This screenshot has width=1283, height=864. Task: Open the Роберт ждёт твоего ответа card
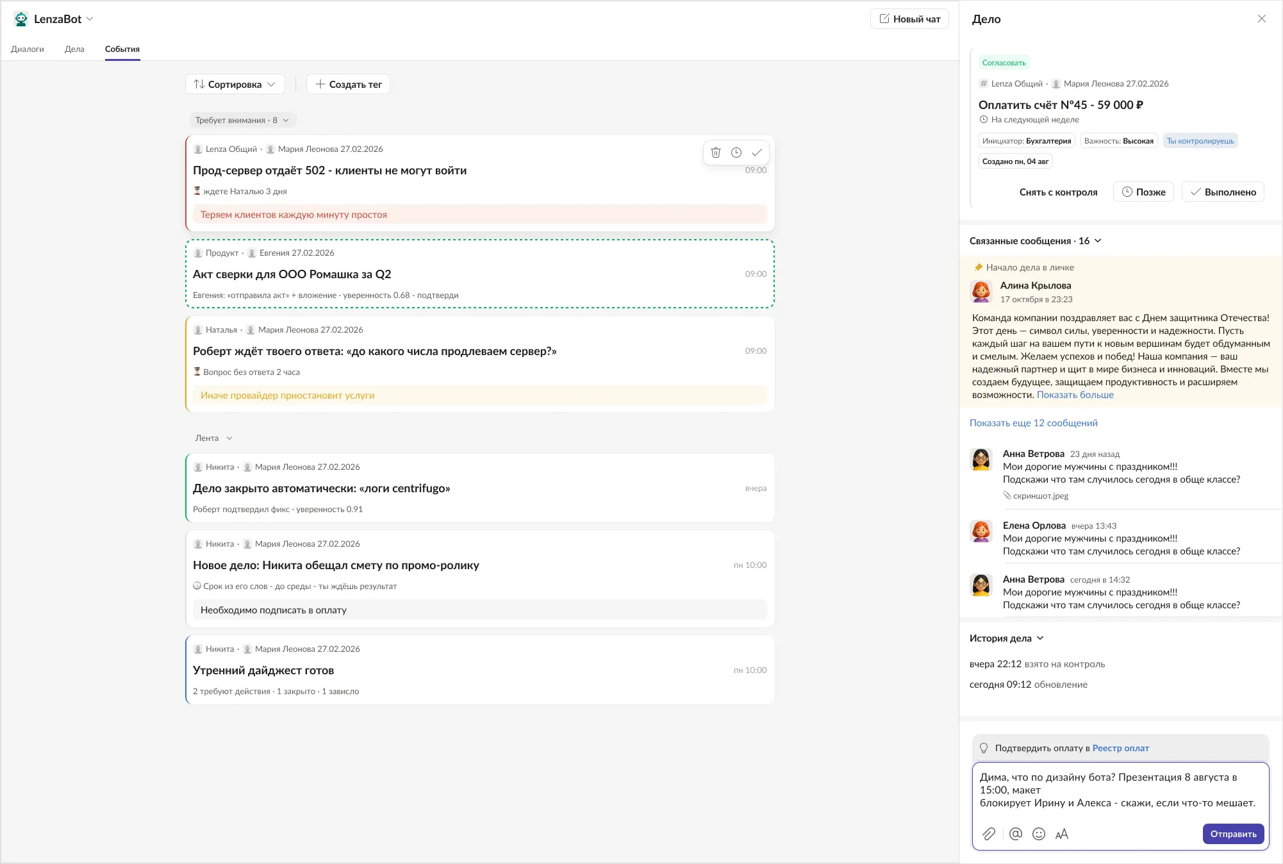click(x=480, y=364)
